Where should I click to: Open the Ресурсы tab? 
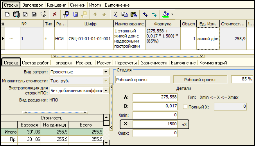tap(84, 63)
